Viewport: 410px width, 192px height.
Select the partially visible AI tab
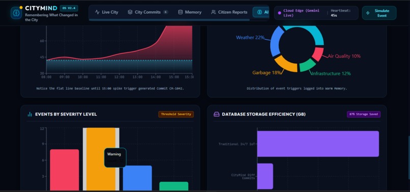click(261, 12)
